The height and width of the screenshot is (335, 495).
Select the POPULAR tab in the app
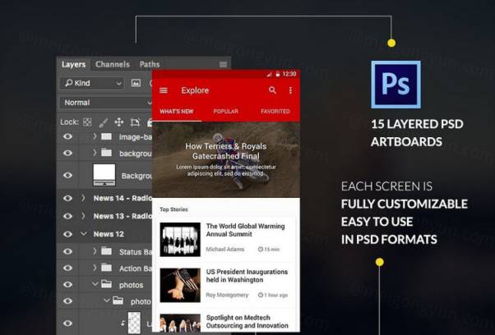(x=225, y=111)
